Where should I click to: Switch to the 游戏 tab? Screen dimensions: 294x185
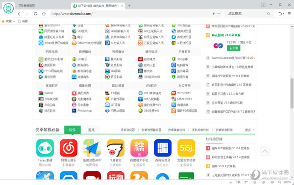91,130
